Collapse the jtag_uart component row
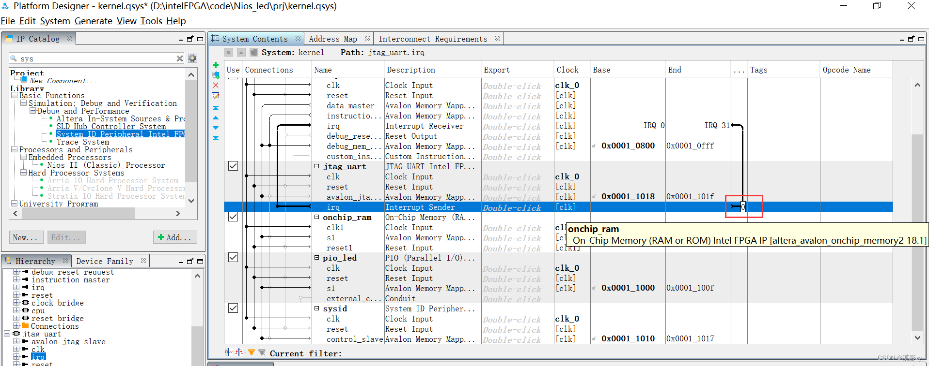The image size is (929, 366). [316, 166]
